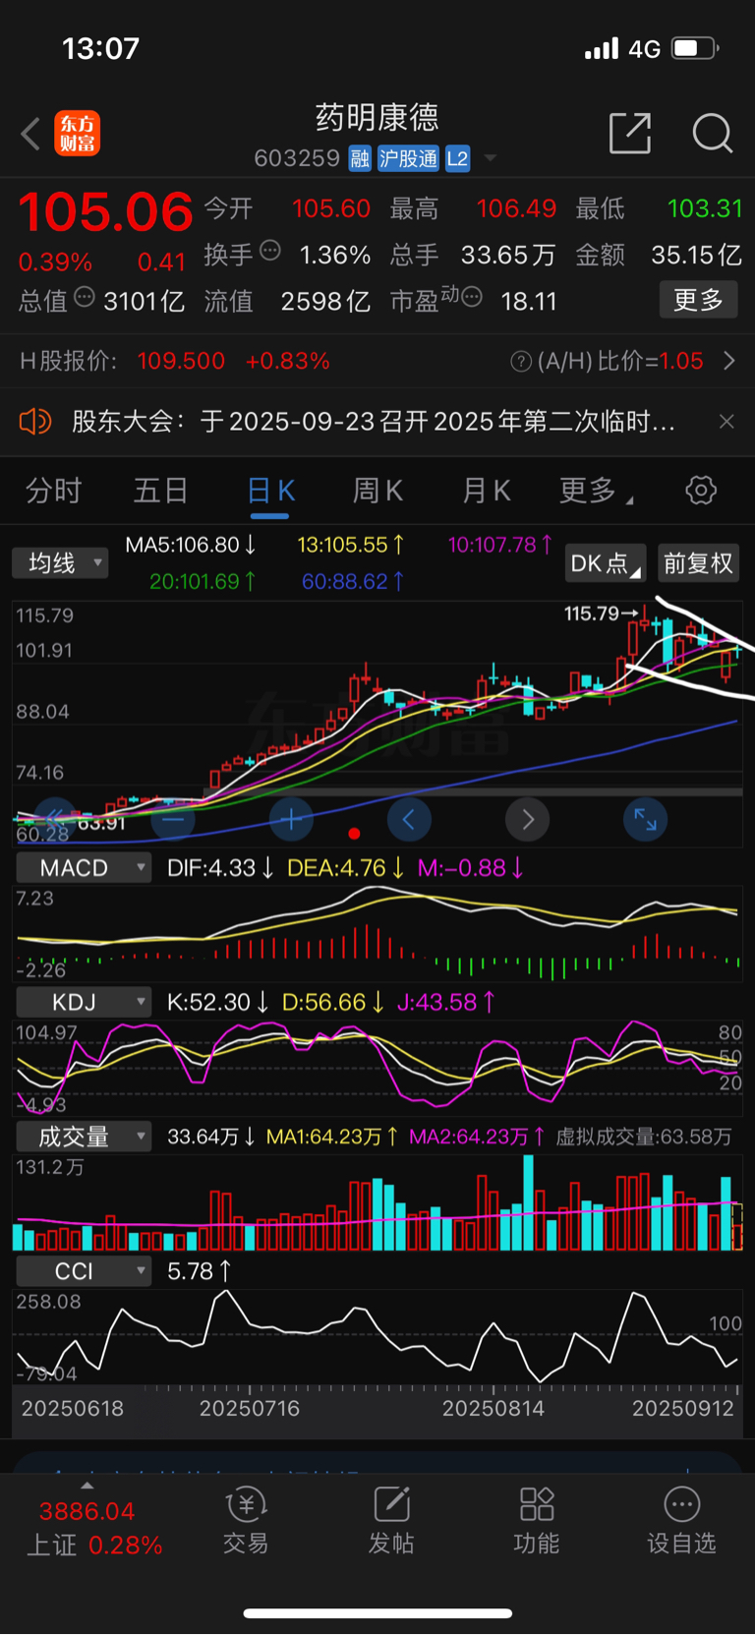Open the CCI indicator dropdown
Screen dimensions: 755x1635
(84, 1271)
